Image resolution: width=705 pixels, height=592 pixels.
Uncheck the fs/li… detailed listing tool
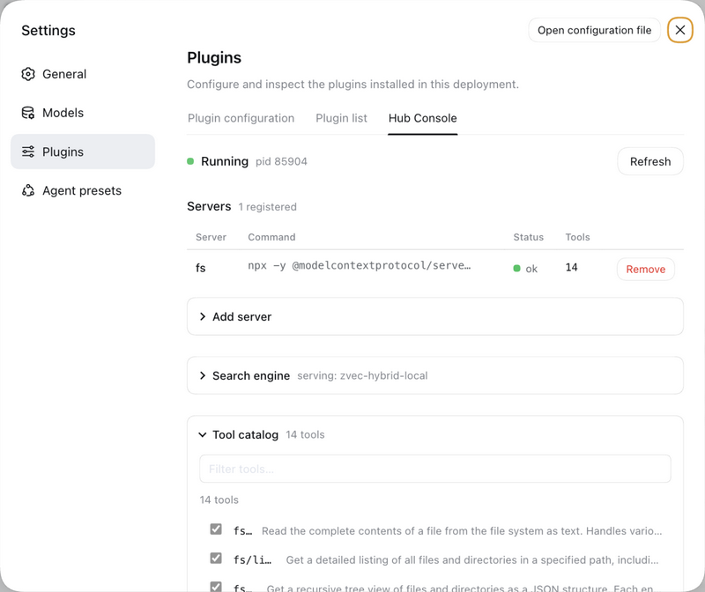coord(216,559)
